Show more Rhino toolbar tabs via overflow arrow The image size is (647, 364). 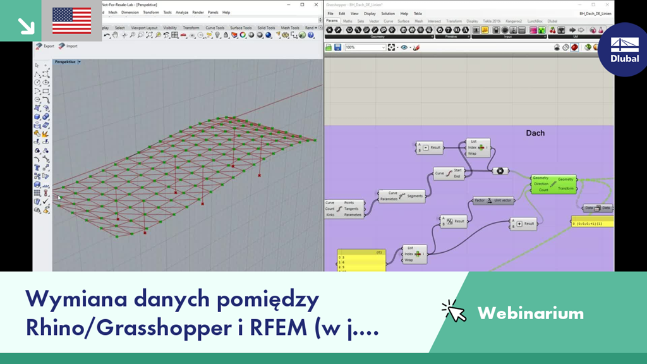317,28
